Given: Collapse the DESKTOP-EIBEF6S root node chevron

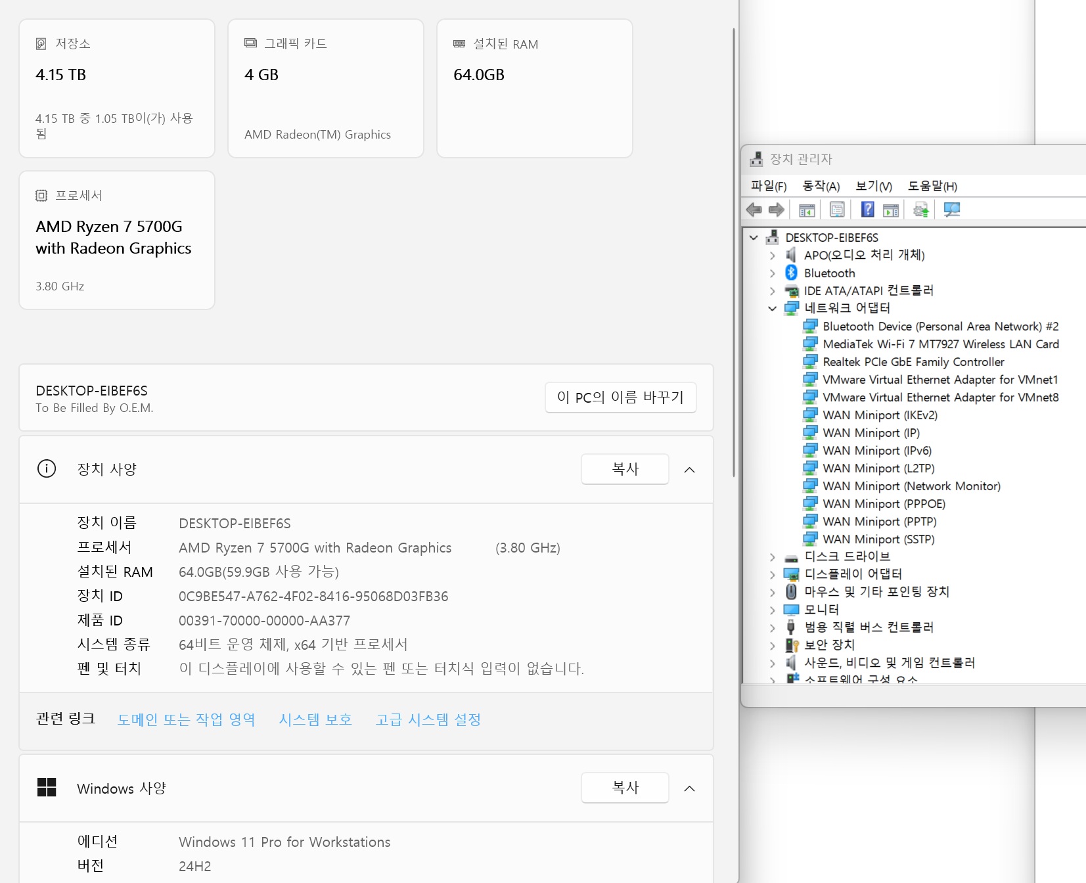Looking at the screenshot, I should (x=754, y=237).
